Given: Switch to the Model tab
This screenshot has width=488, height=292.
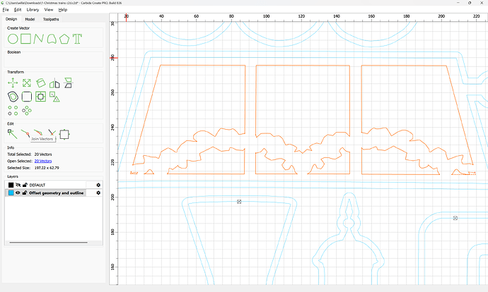Looking at the screenshot, I should [30, 19].
